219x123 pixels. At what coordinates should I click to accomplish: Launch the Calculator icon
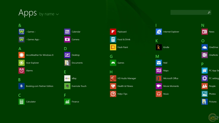pyautogui.click(x=22, y=102)
